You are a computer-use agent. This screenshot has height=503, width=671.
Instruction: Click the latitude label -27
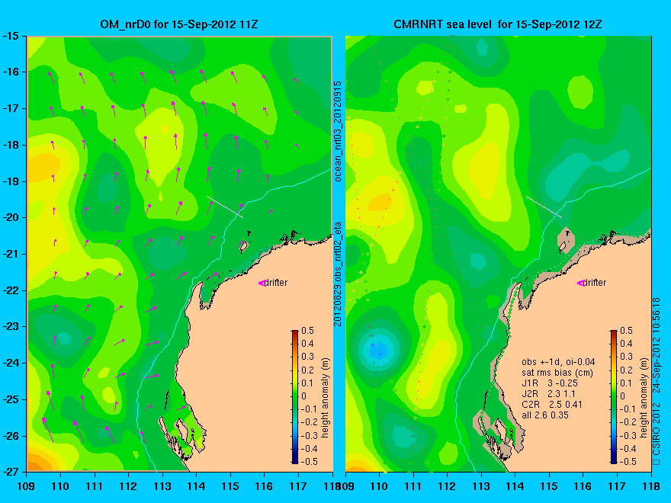11,472
